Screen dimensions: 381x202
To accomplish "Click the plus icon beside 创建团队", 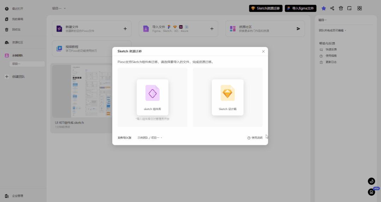I will pos(7,76).
